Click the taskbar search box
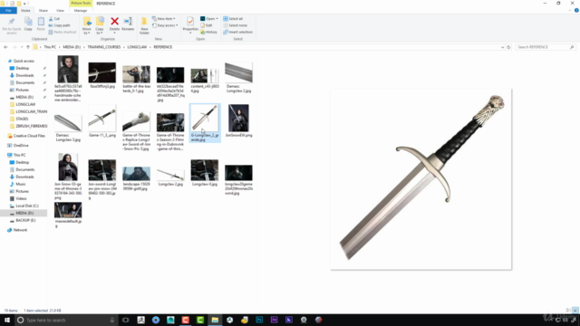 (66, 320)
